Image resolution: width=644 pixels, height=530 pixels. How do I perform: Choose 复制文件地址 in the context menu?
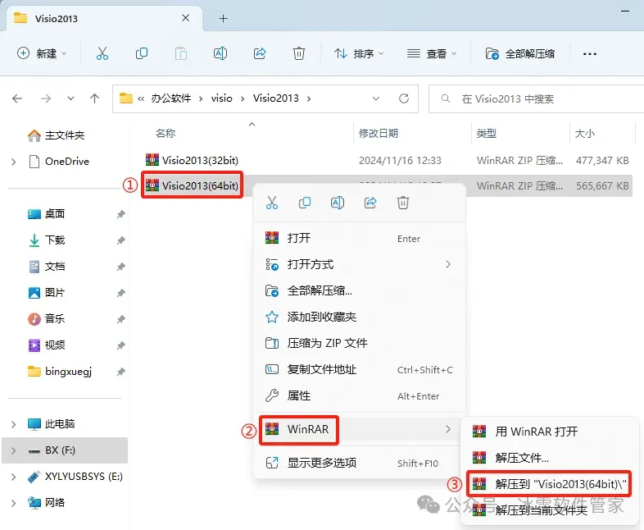(x=360, y=369)
